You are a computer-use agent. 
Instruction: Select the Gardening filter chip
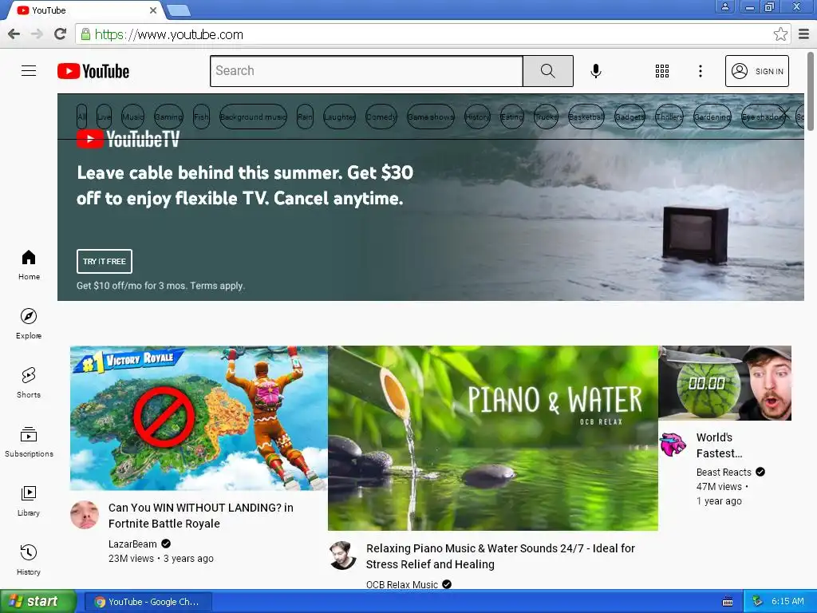[712, 117]
